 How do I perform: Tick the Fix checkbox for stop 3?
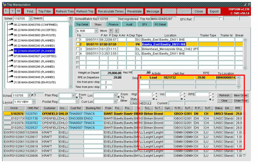(x=78, y=49)
